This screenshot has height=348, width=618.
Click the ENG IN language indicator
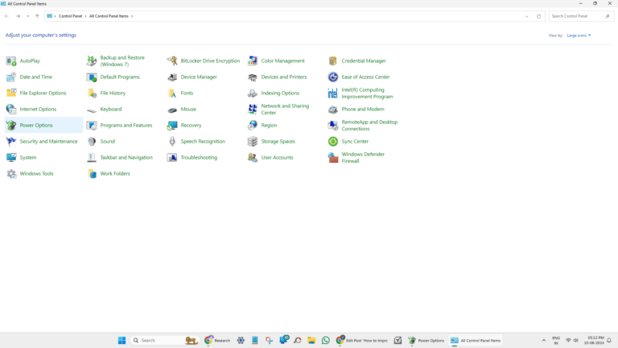[x=556, y=340]
